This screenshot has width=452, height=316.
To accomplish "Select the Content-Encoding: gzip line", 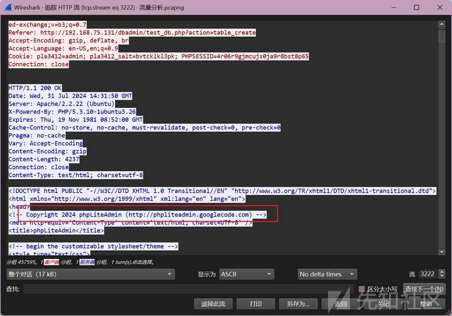I will (47, 151).
